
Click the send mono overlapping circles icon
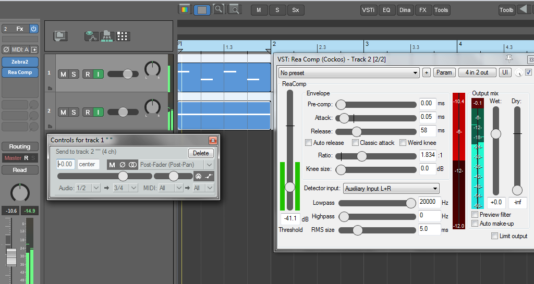pos(132,165)
